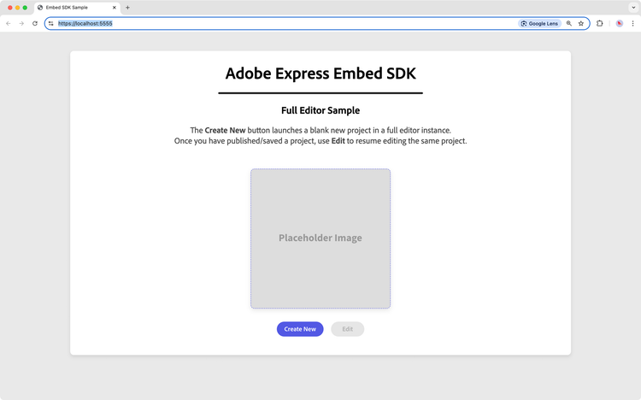Bookmark this page with the star icon

[581, 24]
